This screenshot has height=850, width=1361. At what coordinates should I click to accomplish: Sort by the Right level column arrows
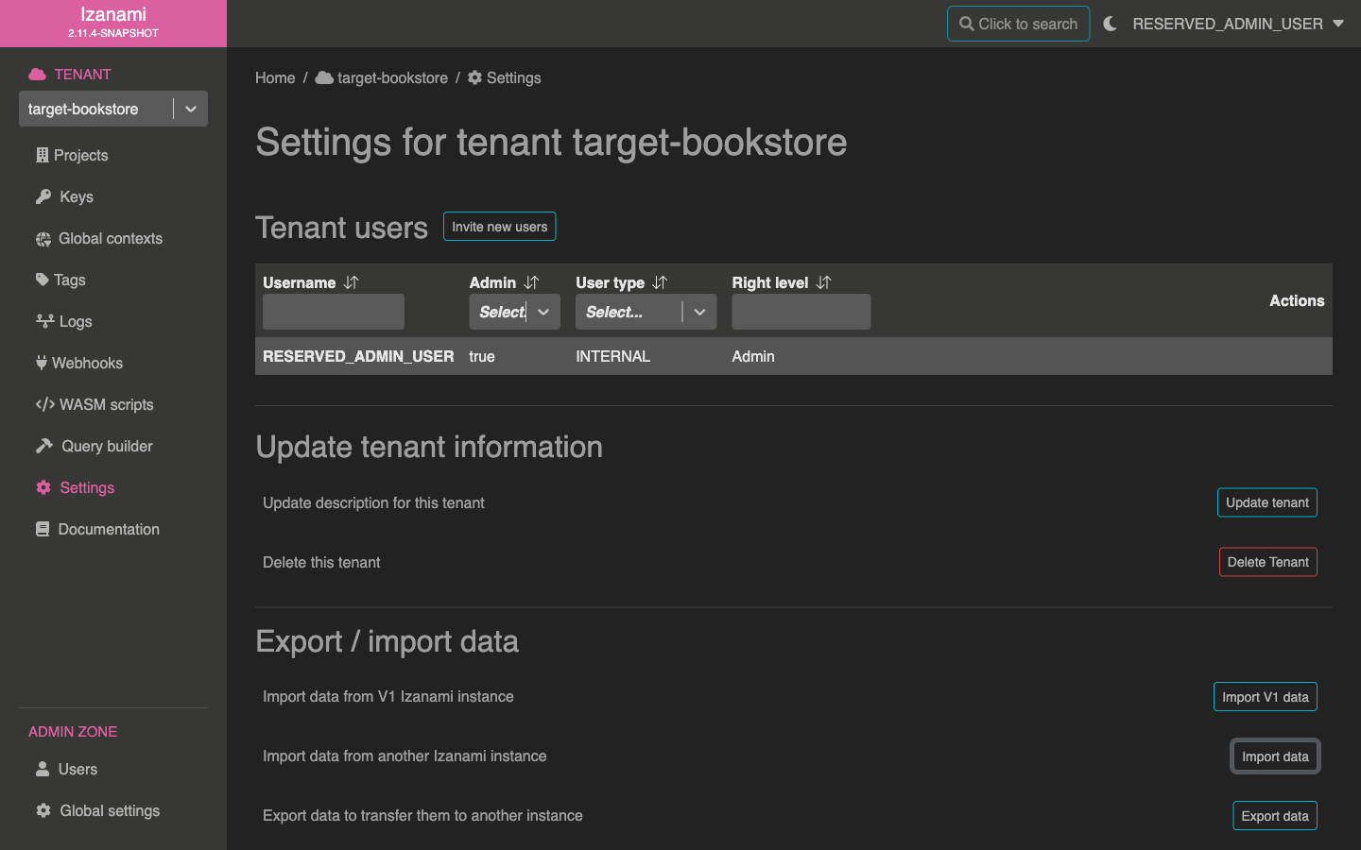point(823,282)
